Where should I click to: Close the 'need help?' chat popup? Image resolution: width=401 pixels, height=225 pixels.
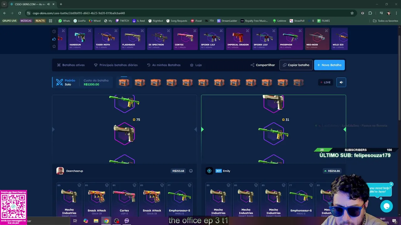(x=391, y=184)
